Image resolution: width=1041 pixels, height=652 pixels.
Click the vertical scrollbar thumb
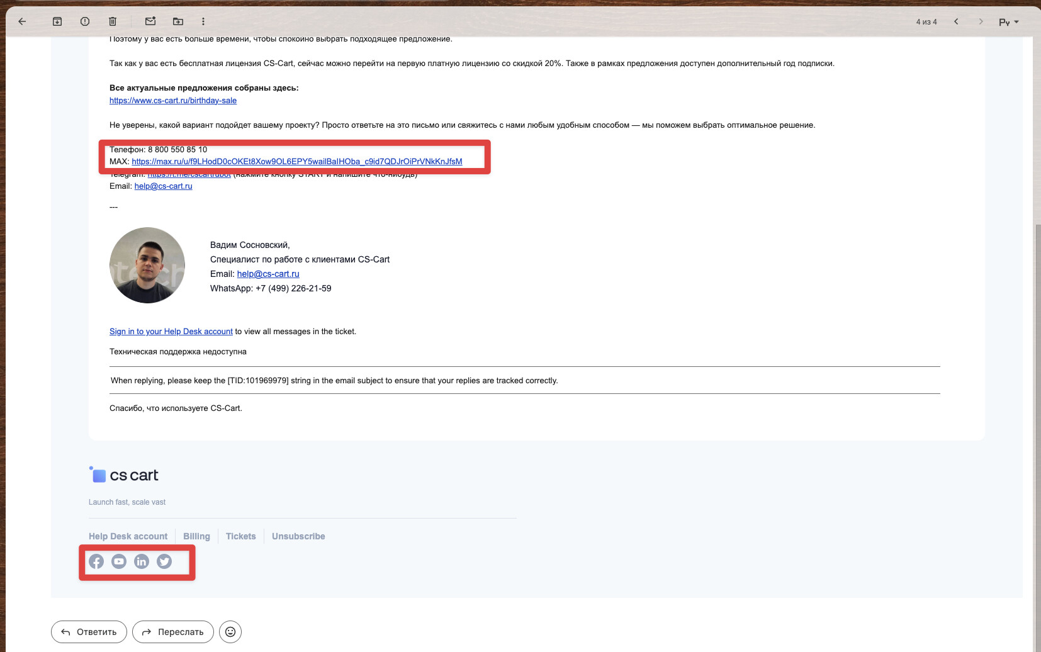click(1038, 437)
